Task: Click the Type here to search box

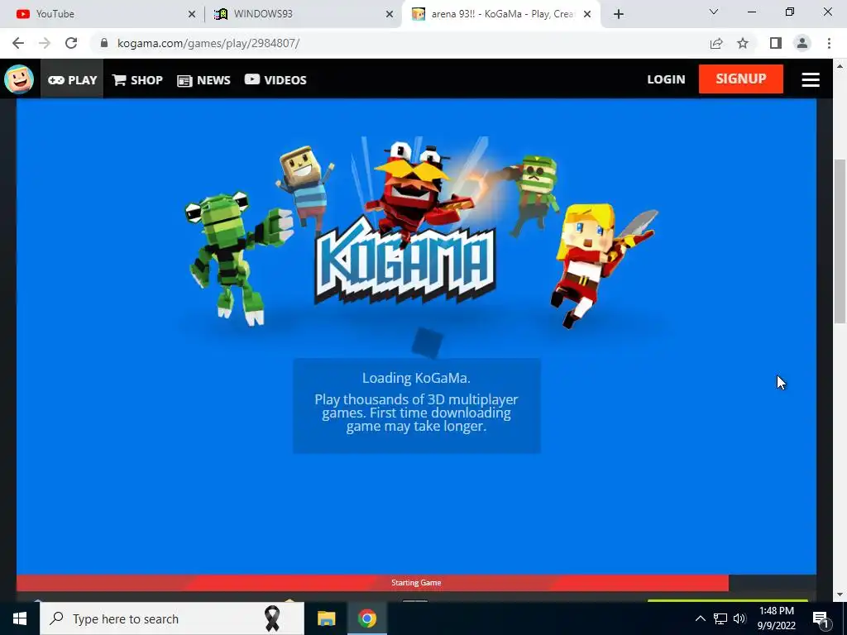Action: [172, 618]
